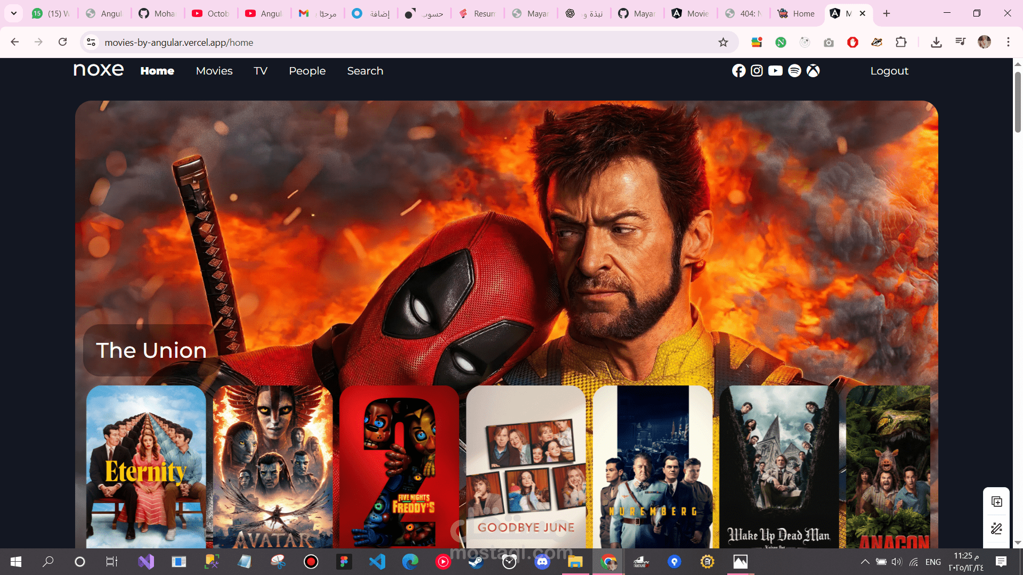Screen dimensions: 1023x575
Task: Open the Chrome three-dot menu
Action: pyautogui.click(x=1009, y=42)
